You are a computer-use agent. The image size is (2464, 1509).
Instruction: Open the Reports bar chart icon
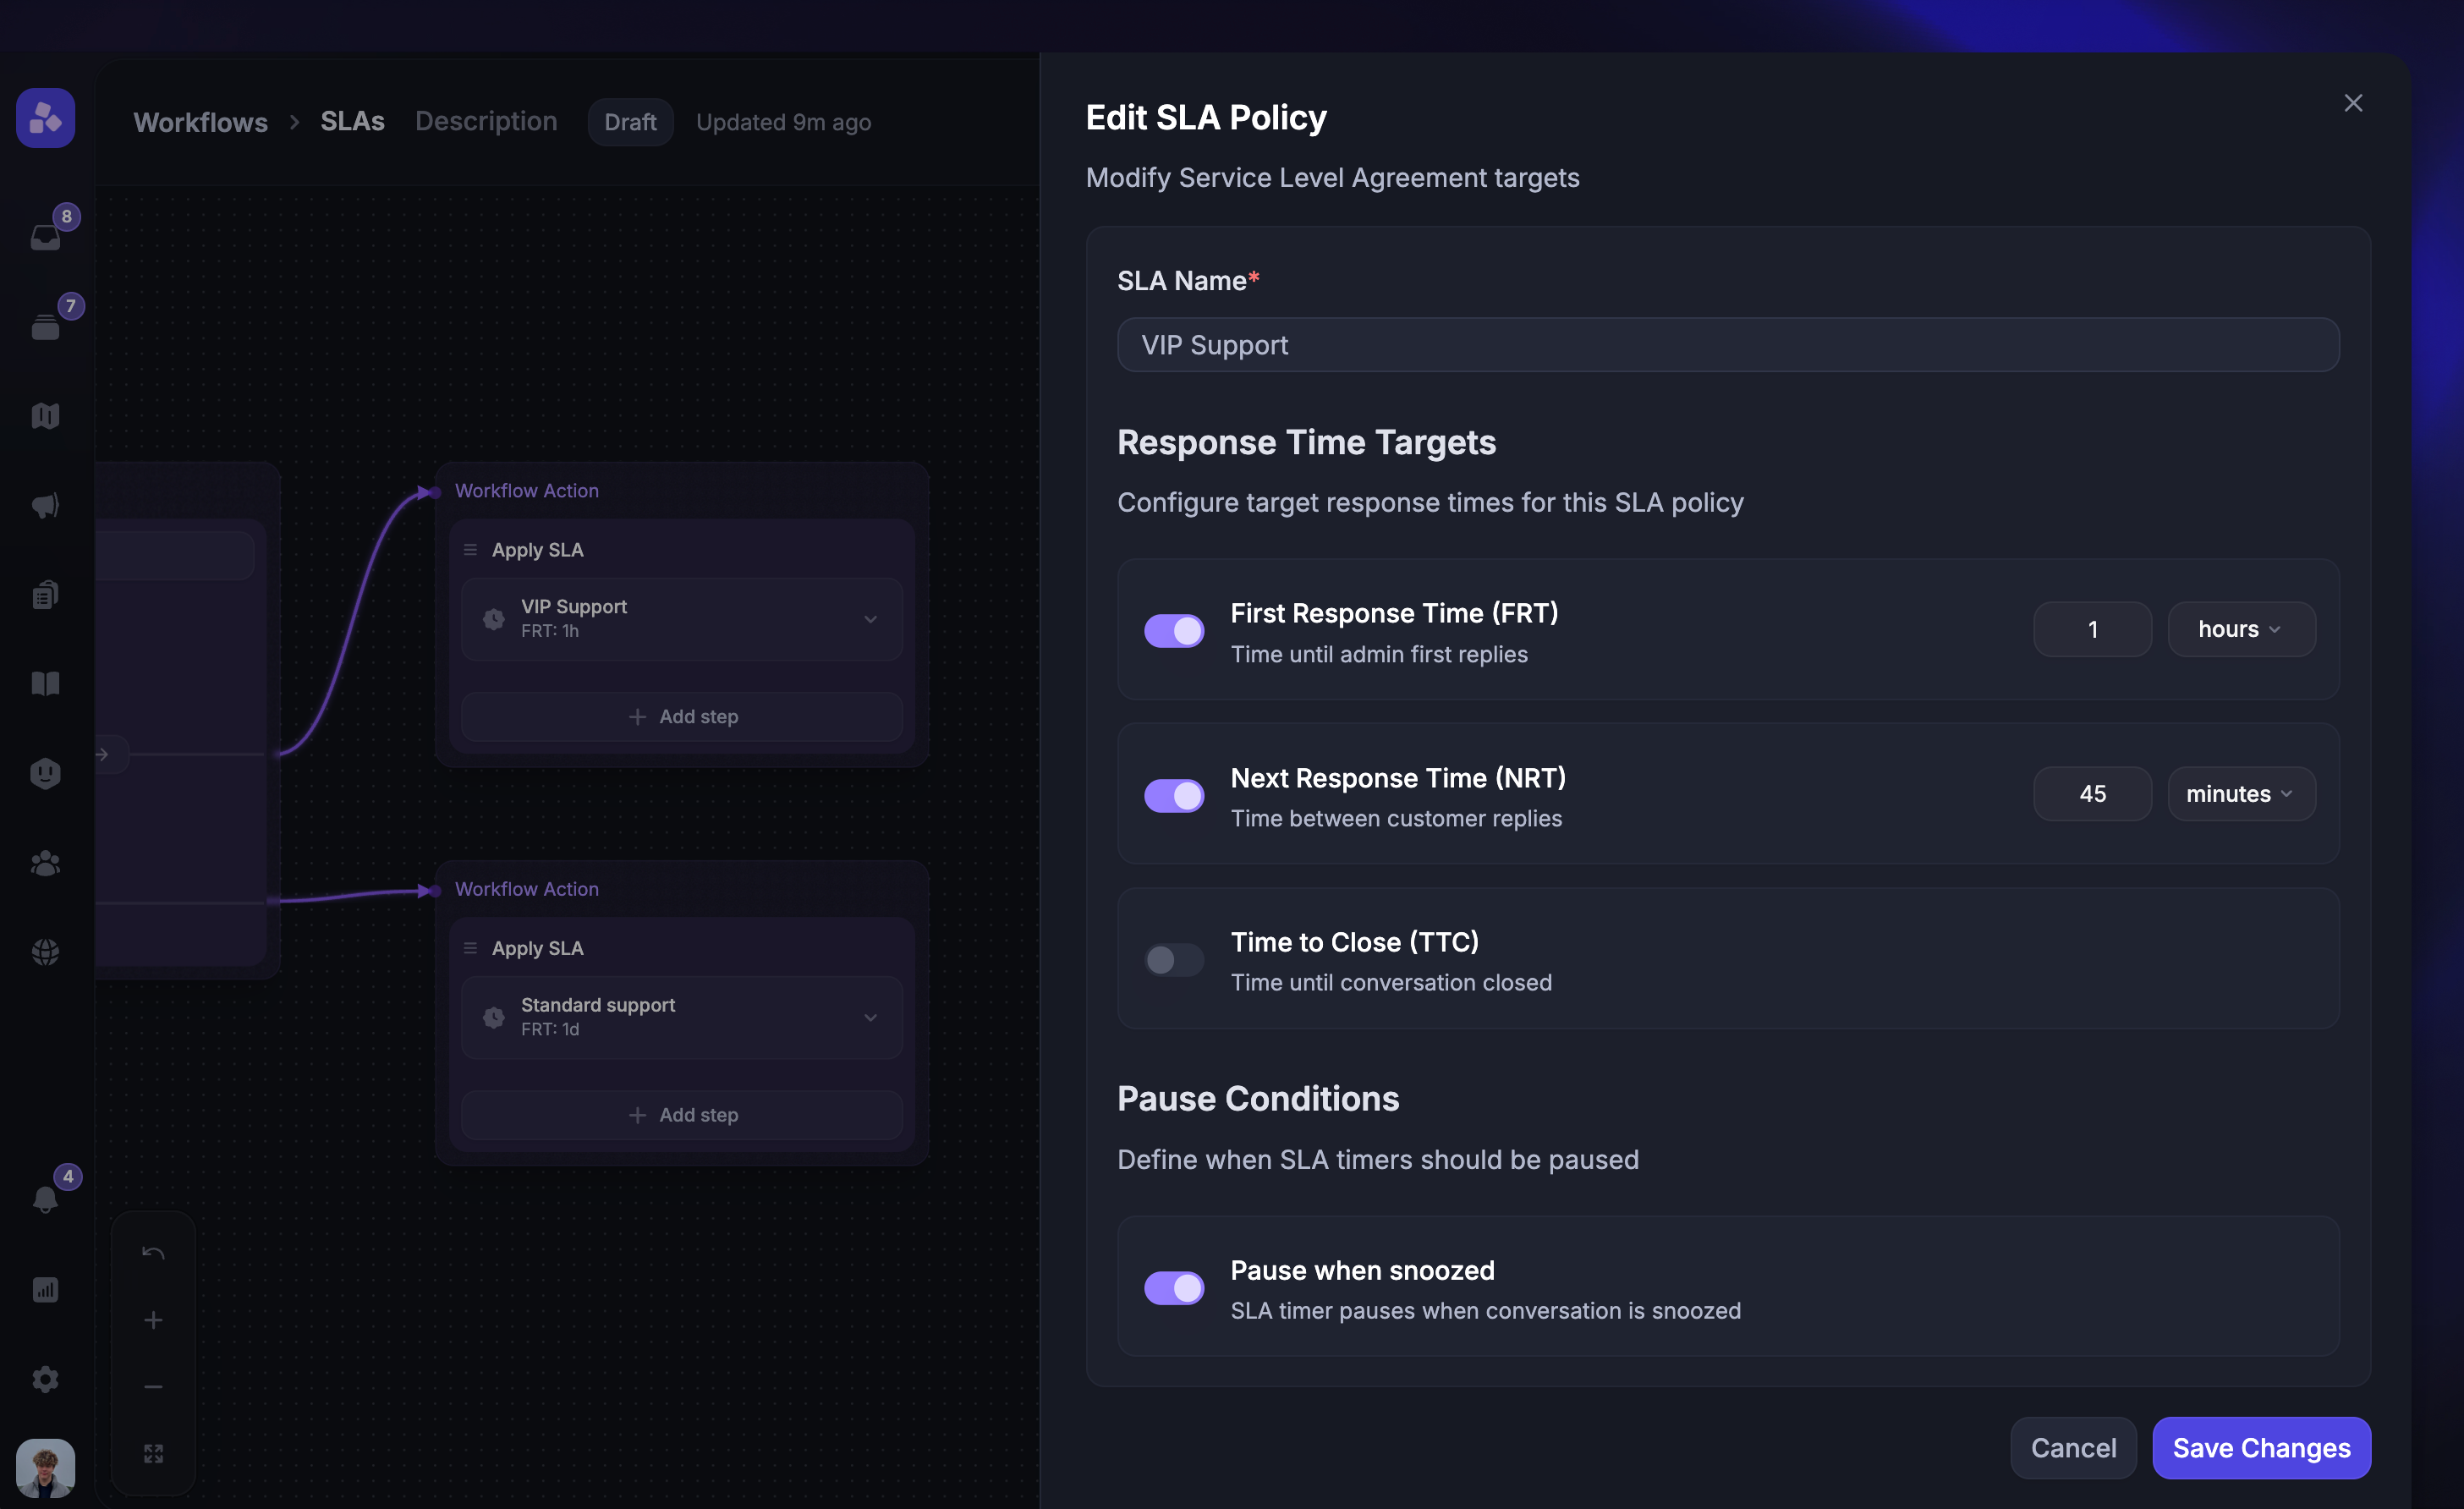pos(45,1289)
